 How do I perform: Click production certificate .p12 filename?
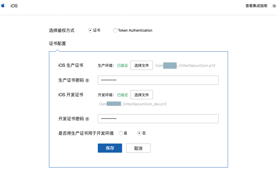tap(185, 66)
